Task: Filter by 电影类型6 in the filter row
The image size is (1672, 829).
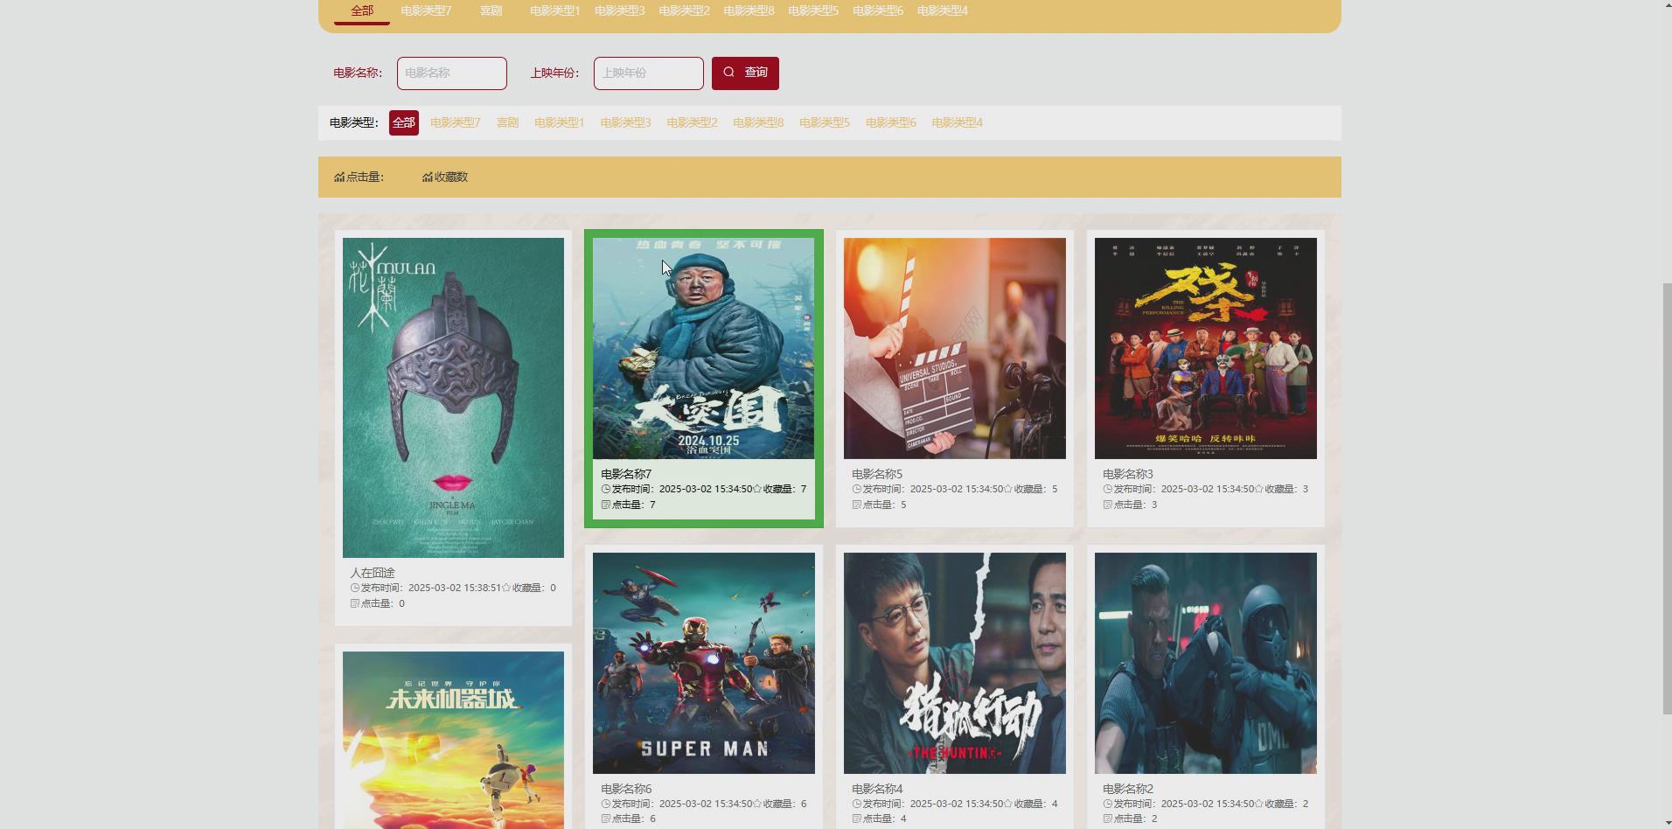Action: click(x=891, y=123)
